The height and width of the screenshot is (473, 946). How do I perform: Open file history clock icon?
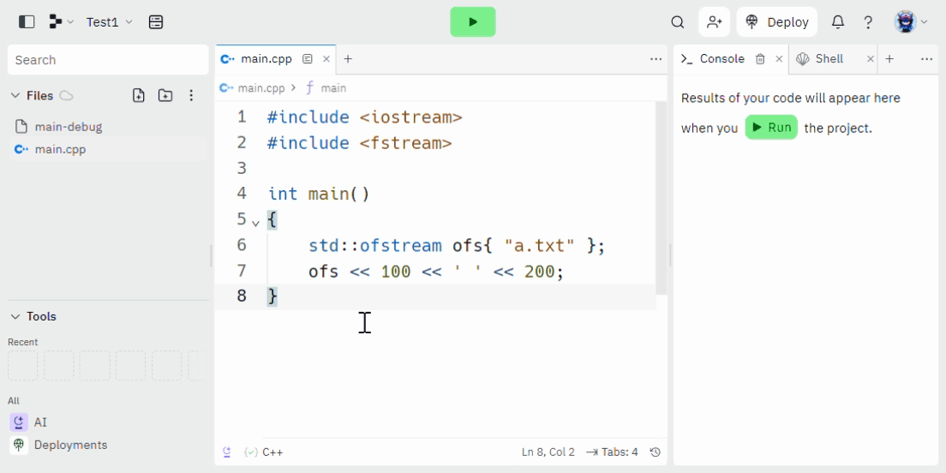click(656, 452)
